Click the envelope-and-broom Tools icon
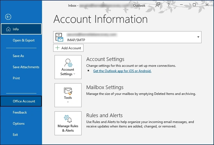 (x=68, y=91)
